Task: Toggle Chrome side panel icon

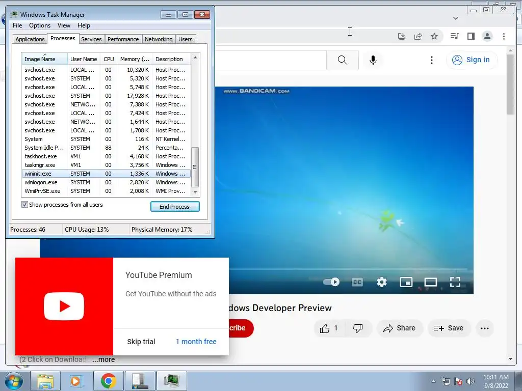Action: (x=471, y=36)
